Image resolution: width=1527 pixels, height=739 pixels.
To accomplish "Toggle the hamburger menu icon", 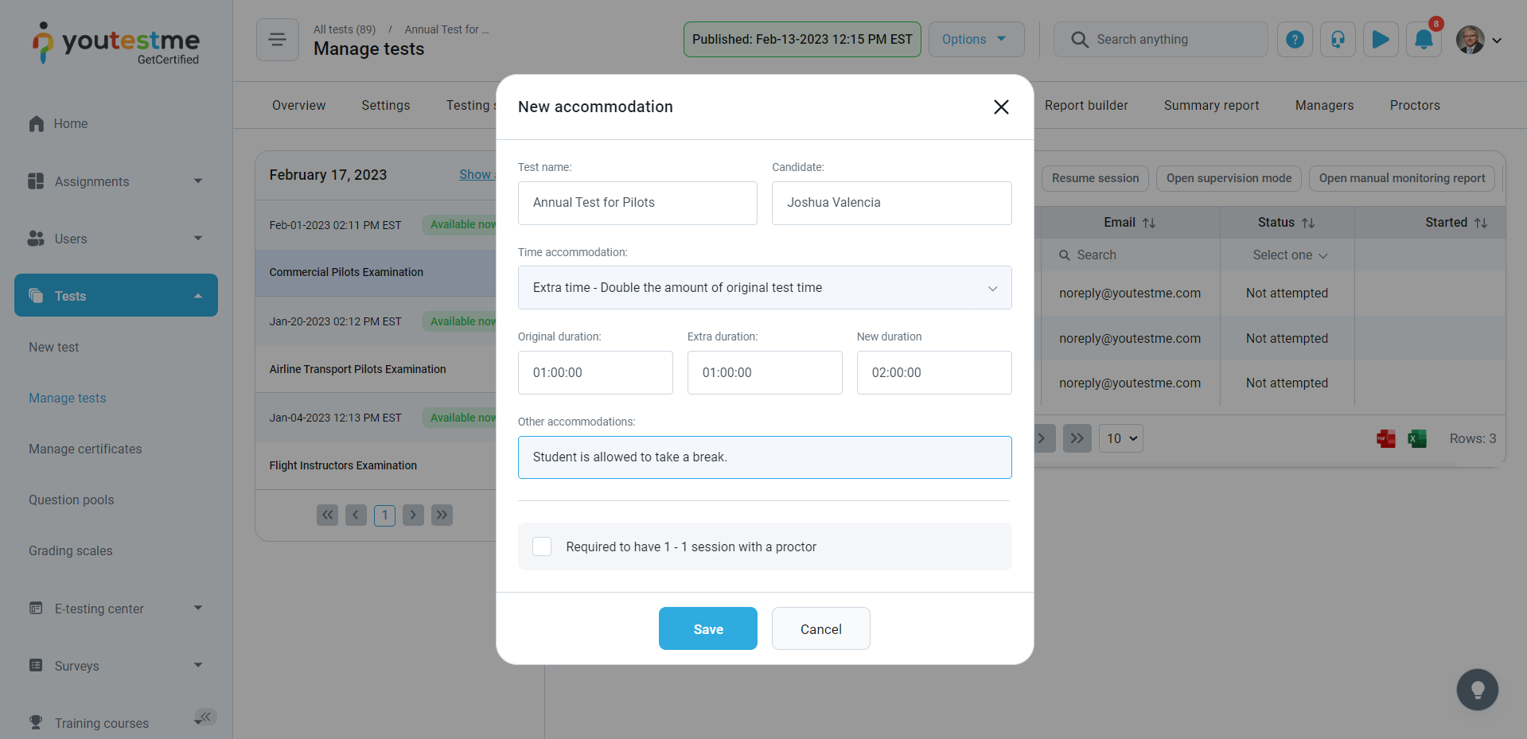I will click(x=278, y=40).
